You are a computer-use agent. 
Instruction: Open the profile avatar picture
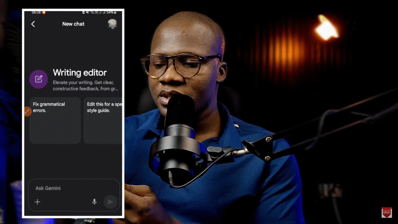coord(112,24)
